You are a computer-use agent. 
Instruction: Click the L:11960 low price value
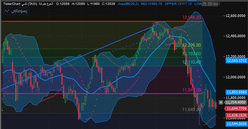pos(93,4)
